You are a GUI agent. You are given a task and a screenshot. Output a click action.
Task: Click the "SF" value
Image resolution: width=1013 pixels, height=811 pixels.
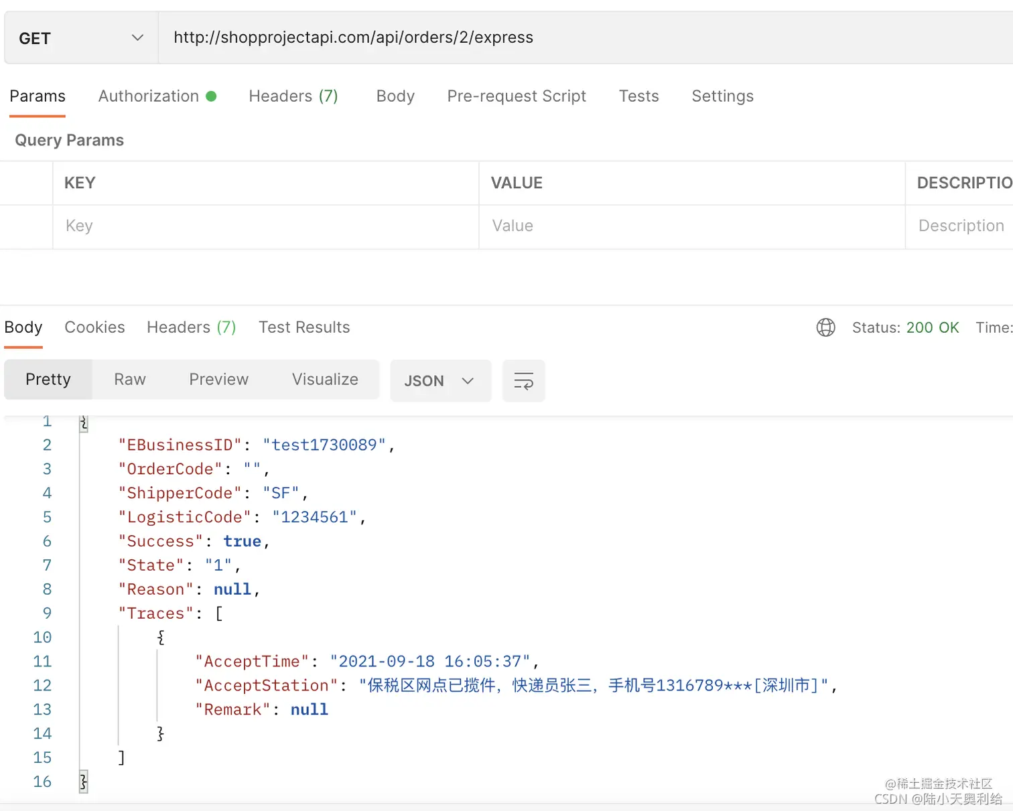(281, 494)
